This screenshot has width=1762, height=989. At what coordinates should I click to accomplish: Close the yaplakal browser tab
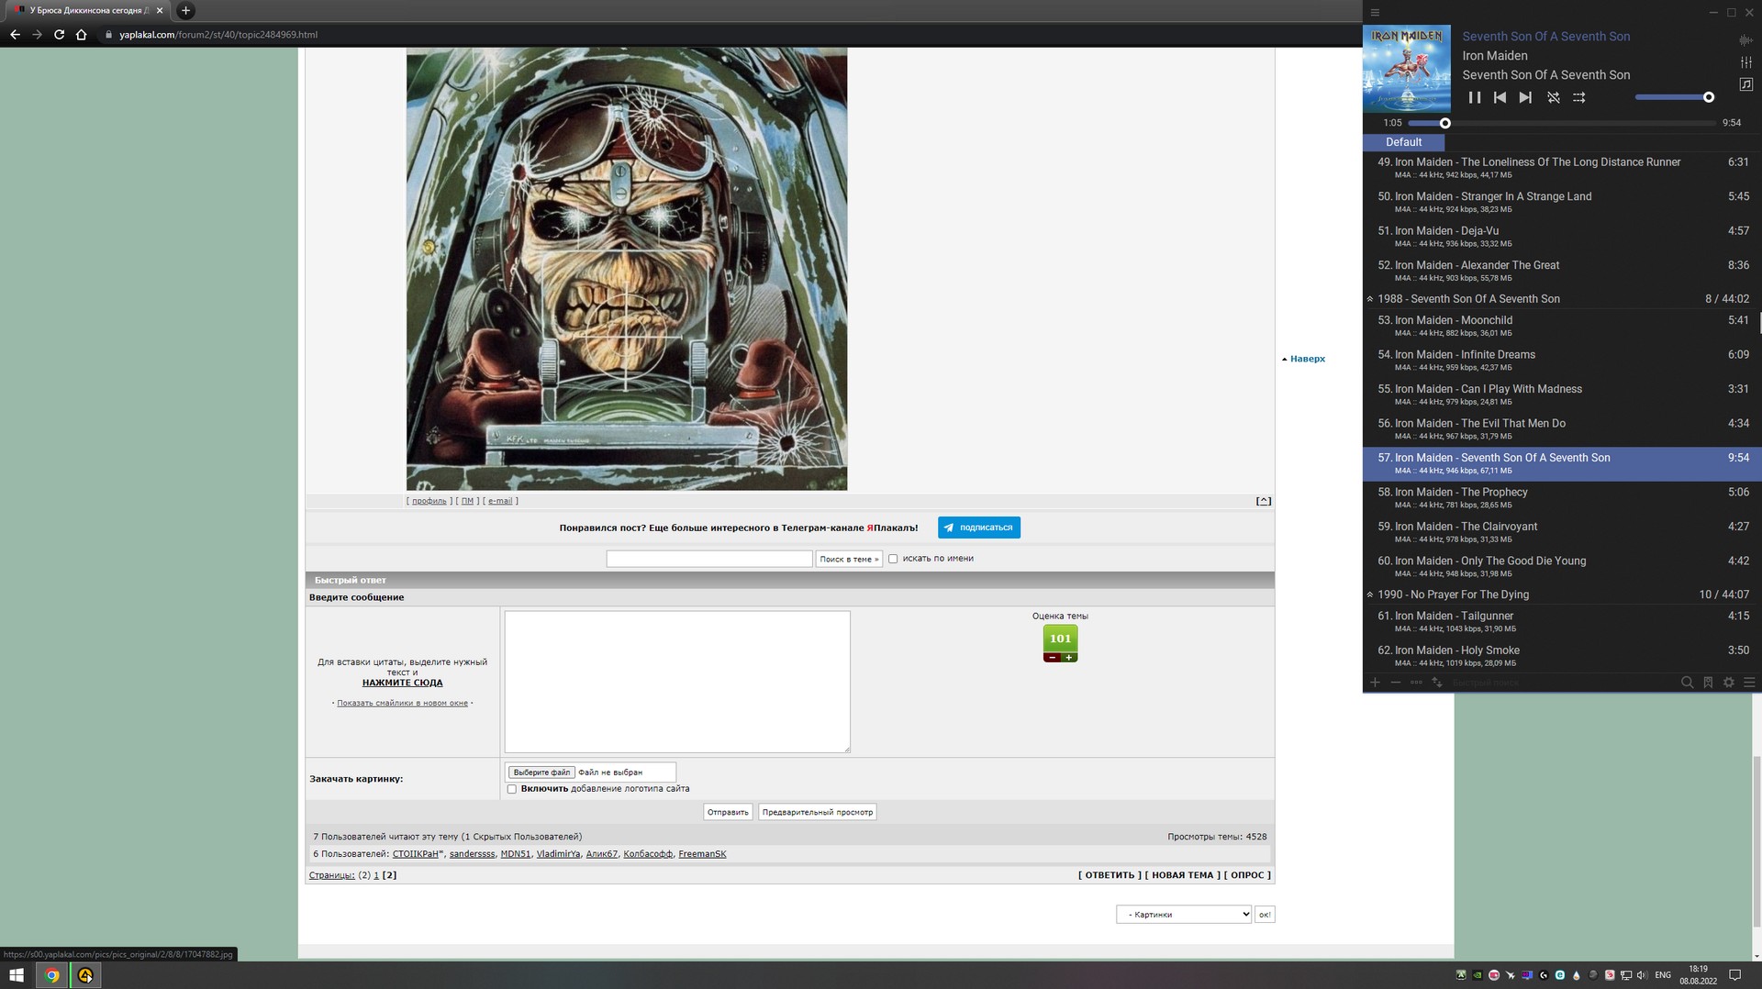pos(159,11)
